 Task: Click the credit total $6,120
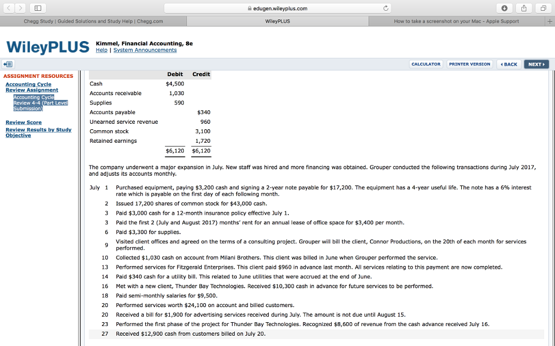pos(201,151)
